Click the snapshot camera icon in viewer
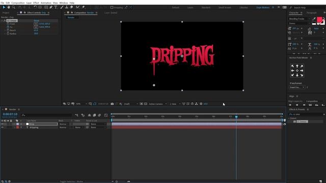 pos(112,104)
